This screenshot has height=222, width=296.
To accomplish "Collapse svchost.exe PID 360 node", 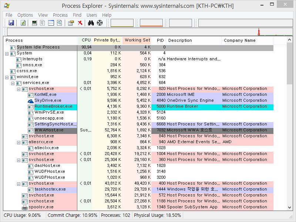I will (x=19, y=160).
